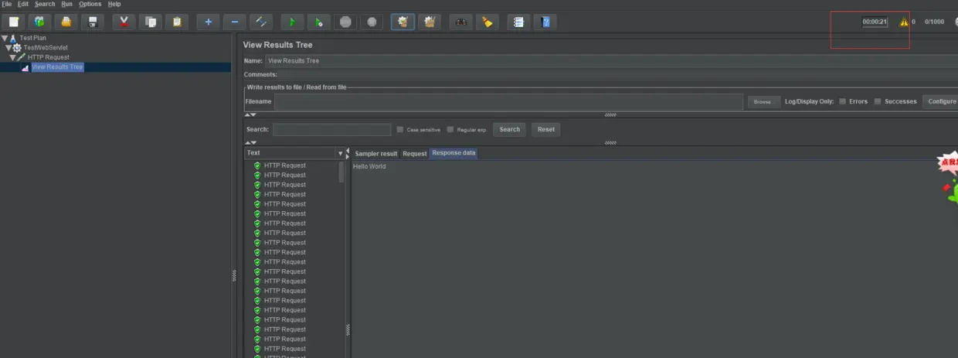Viewport: 958px width, 358px height.
Task: Open the Edit menu
Action: tap(23, 4)
